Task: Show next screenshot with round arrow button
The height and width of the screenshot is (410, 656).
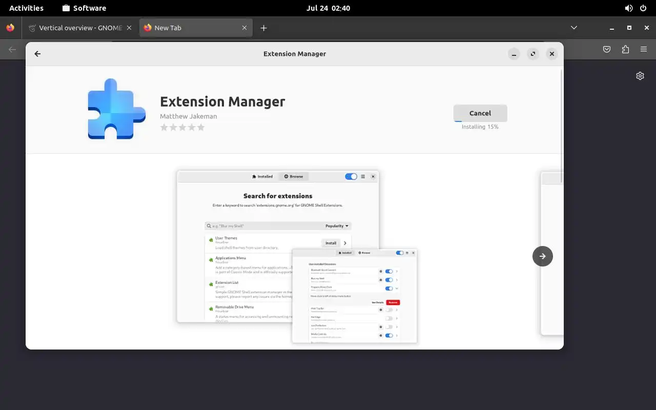Action: 543,256
